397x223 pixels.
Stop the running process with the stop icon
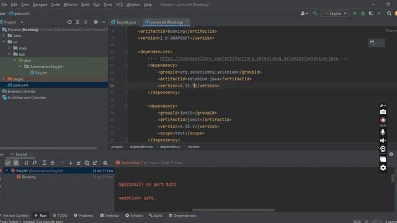point(379,14)
